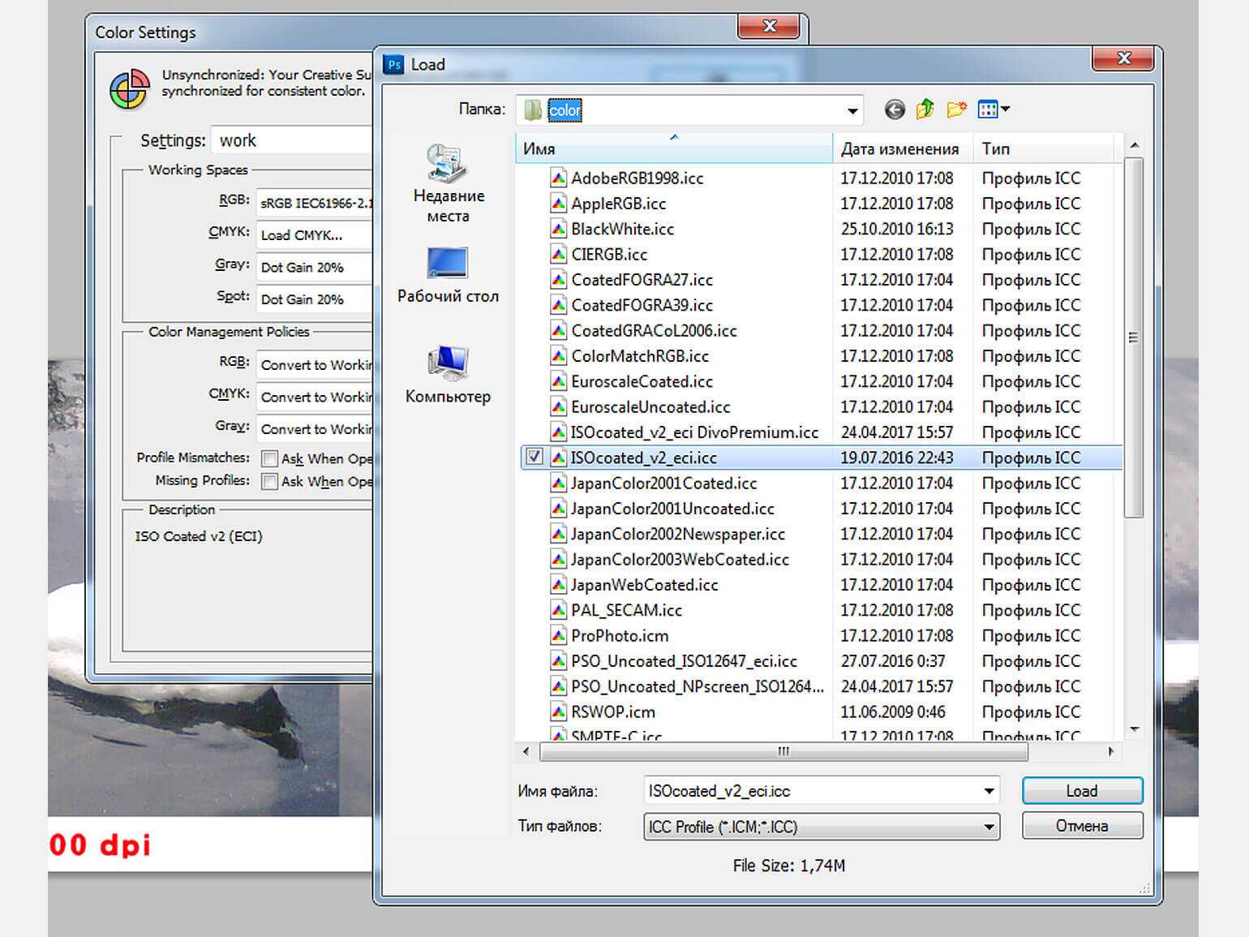Select the AdobeRGB1998.icc file icon
This screenshot has height=937, width=1249.
[558, 178]
